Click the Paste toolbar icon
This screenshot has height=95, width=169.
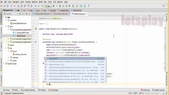point(25,6)
